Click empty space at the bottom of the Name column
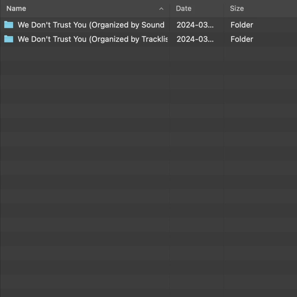297x297 pixels. tap(85, 282)
